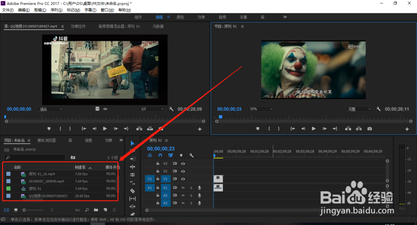Screen dimensions: 417x225
Task: Switch project panel to icon view
Action: [x=16, y=210]
